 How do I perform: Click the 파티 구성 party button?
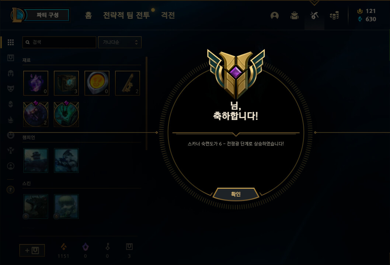pos(47,15)
